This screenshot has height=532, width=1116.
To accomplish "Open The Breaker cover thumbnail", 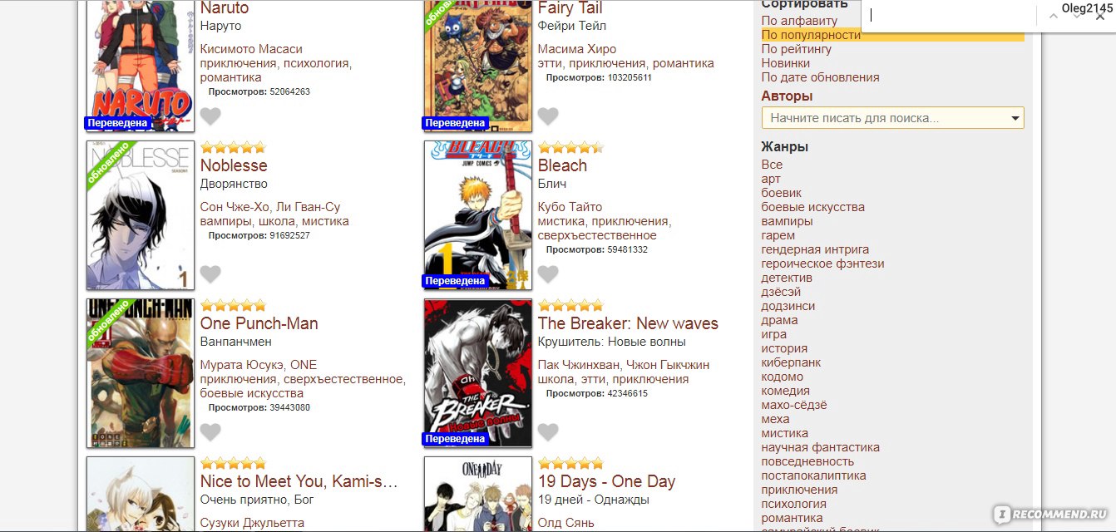I will [x=477, y=373].
